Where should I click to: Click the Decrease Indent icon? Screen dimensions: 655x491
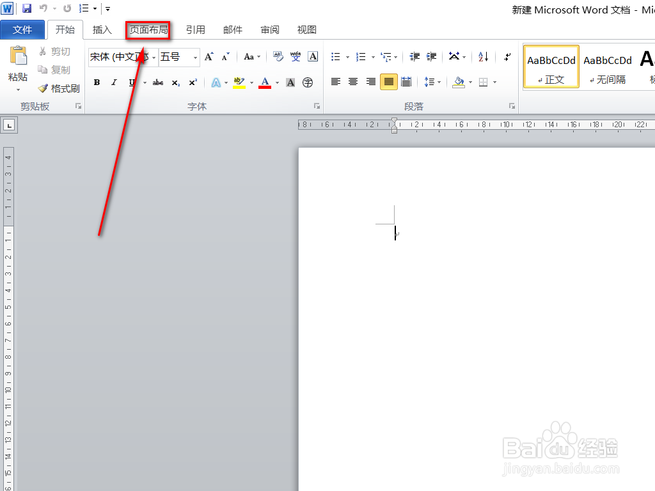[414, 56]
